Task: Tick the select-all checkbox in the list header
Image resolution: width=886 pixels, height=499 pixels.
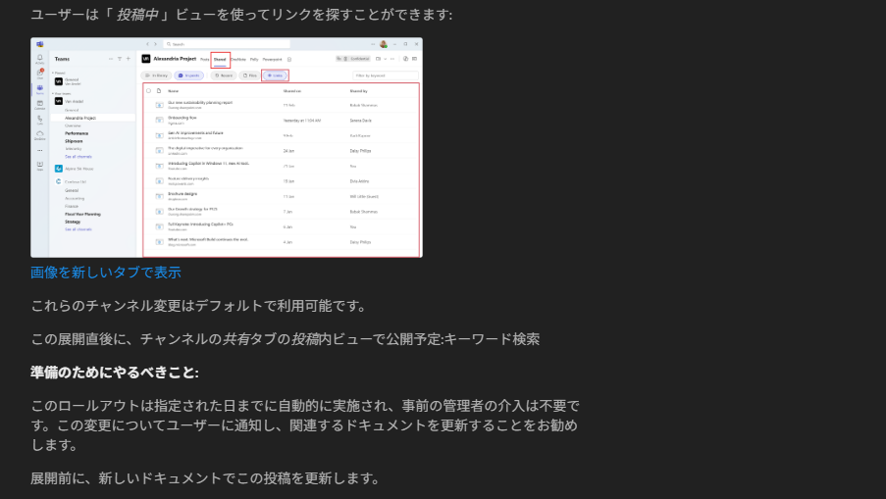Action: point(149,90)
